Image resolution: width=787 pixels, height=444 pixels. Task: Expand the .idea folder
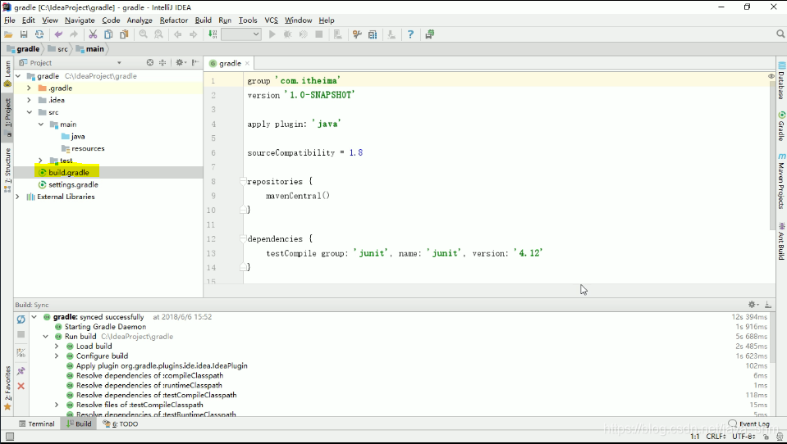[29, 100]
